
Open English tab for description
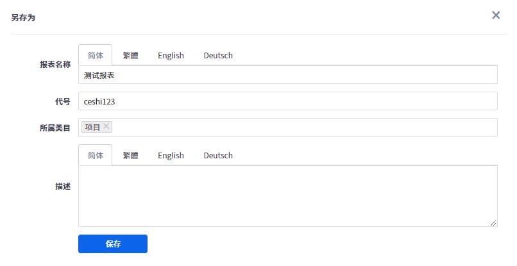(x=171, y=155)
